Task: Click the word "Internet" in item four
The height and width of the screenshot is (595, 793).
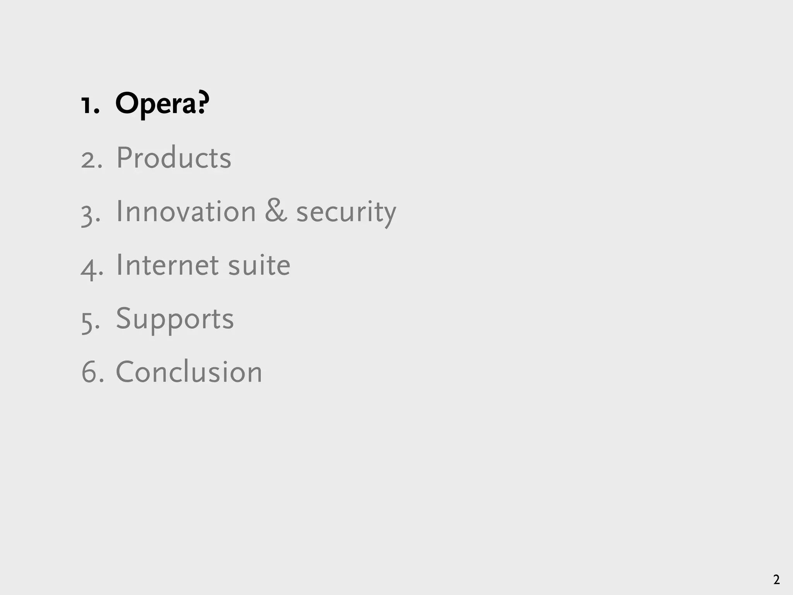Action: point(167,265)
